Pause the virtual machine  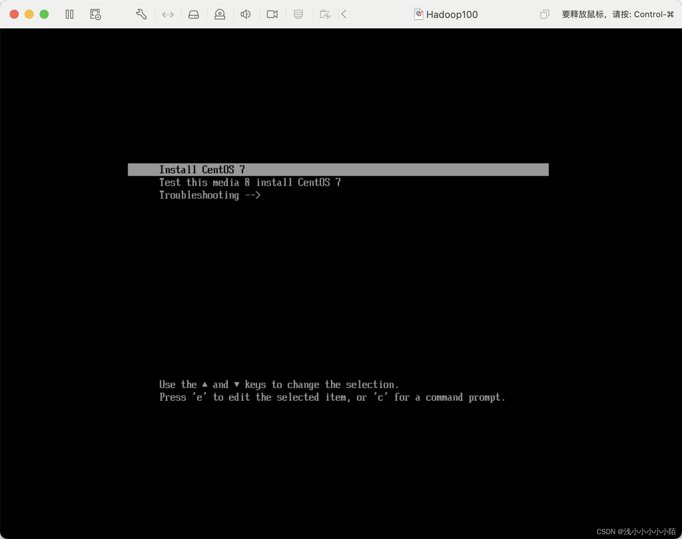tap(70, 15)
